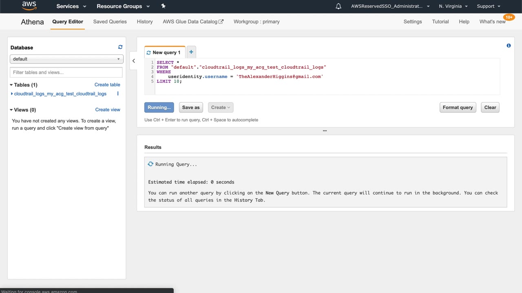The image size is (522, 293).
Task: Click the AWS logo home icon
Action: tap(29, 6)
